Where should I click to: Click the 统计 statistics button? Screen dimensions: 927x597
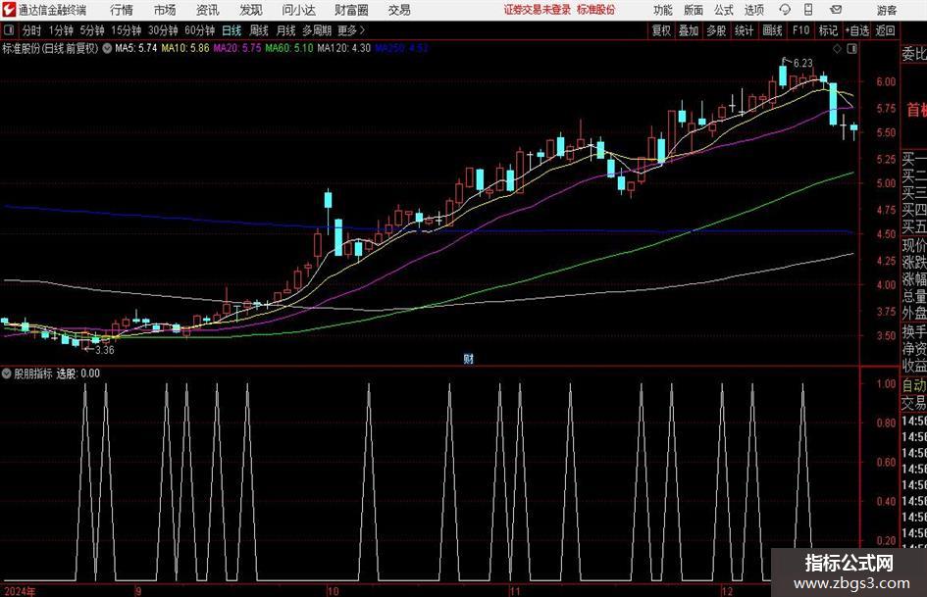click(x=744, y=30)
